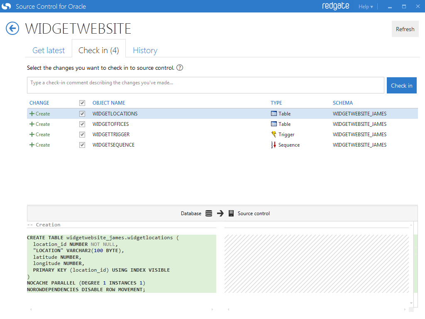The image size is (425, 319).
Task: Click the Trigger lightning icon
Action: tap(274, 134)
